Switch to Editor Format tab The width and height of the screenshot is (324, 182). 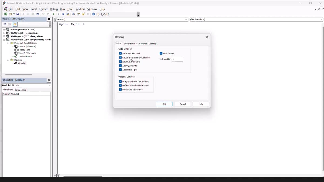131,44
